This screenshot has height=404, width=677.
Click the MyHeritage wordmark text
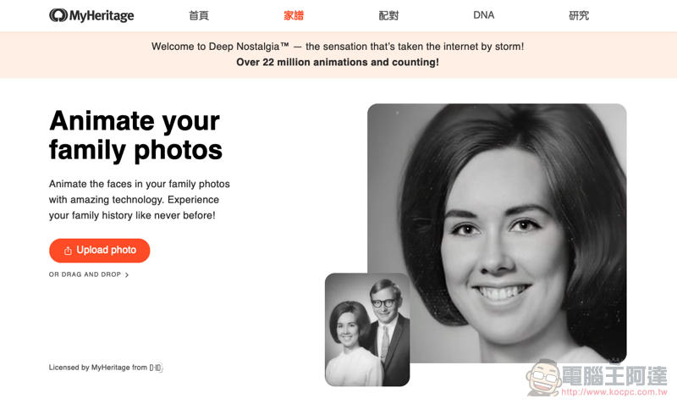[x=102, y=15]
